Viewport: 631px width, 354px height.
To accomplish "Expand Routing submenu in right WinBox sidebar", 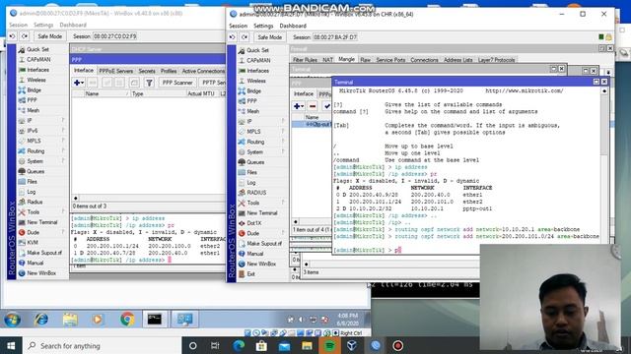I will pyautogui.click(x=261, y=142).
